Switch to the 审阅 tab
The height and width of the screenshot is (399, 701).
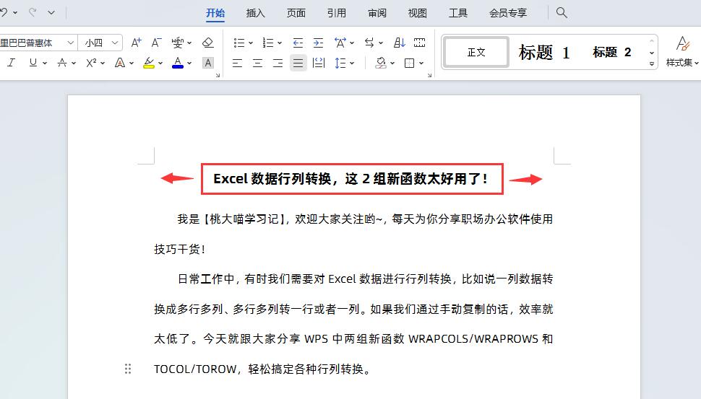(377, 13)
